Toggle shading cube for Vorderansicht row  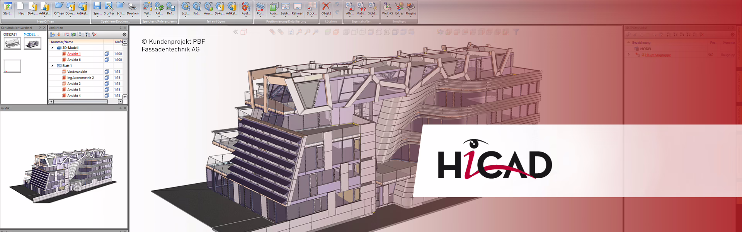(x=107, y=72)
